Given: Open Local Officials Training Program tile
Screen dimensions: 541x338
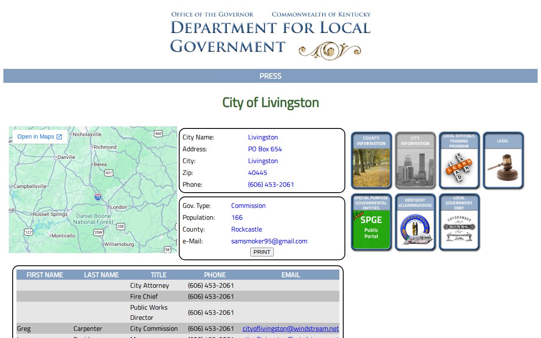Looking at the screenshot, I should point(459,160).
